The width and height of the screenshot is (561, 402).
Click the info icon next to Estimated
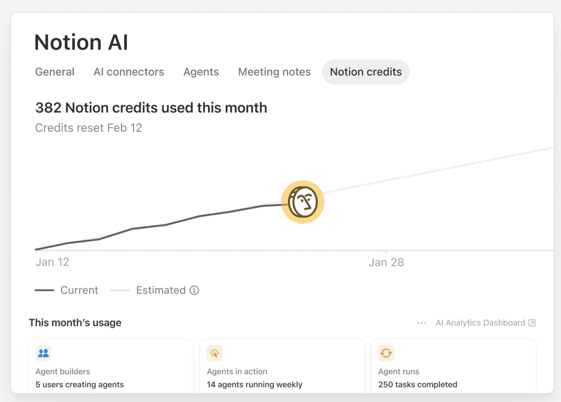click(194, 290)
